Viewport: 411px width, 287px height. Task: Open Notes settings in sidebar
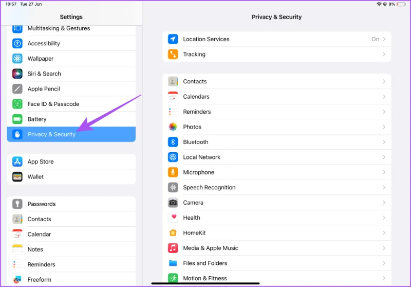click(x=71, y=249)
